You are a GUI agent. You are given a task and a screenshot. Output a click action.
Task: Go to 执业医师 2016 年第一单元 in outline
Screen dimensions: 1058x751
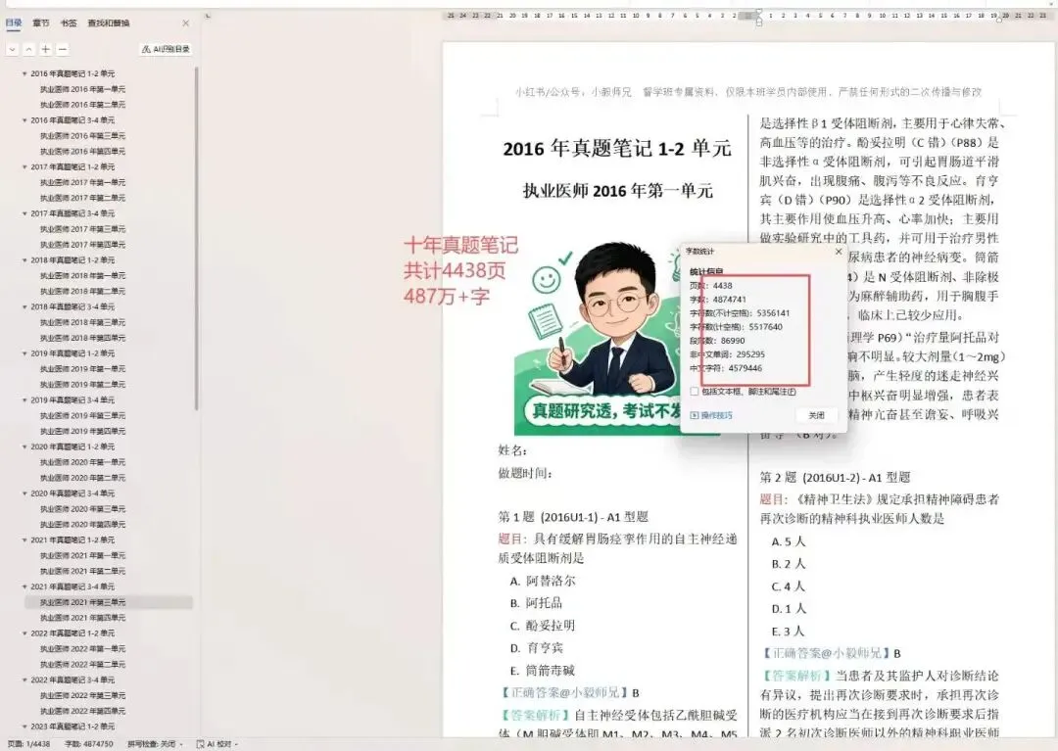tap(82, 89)
